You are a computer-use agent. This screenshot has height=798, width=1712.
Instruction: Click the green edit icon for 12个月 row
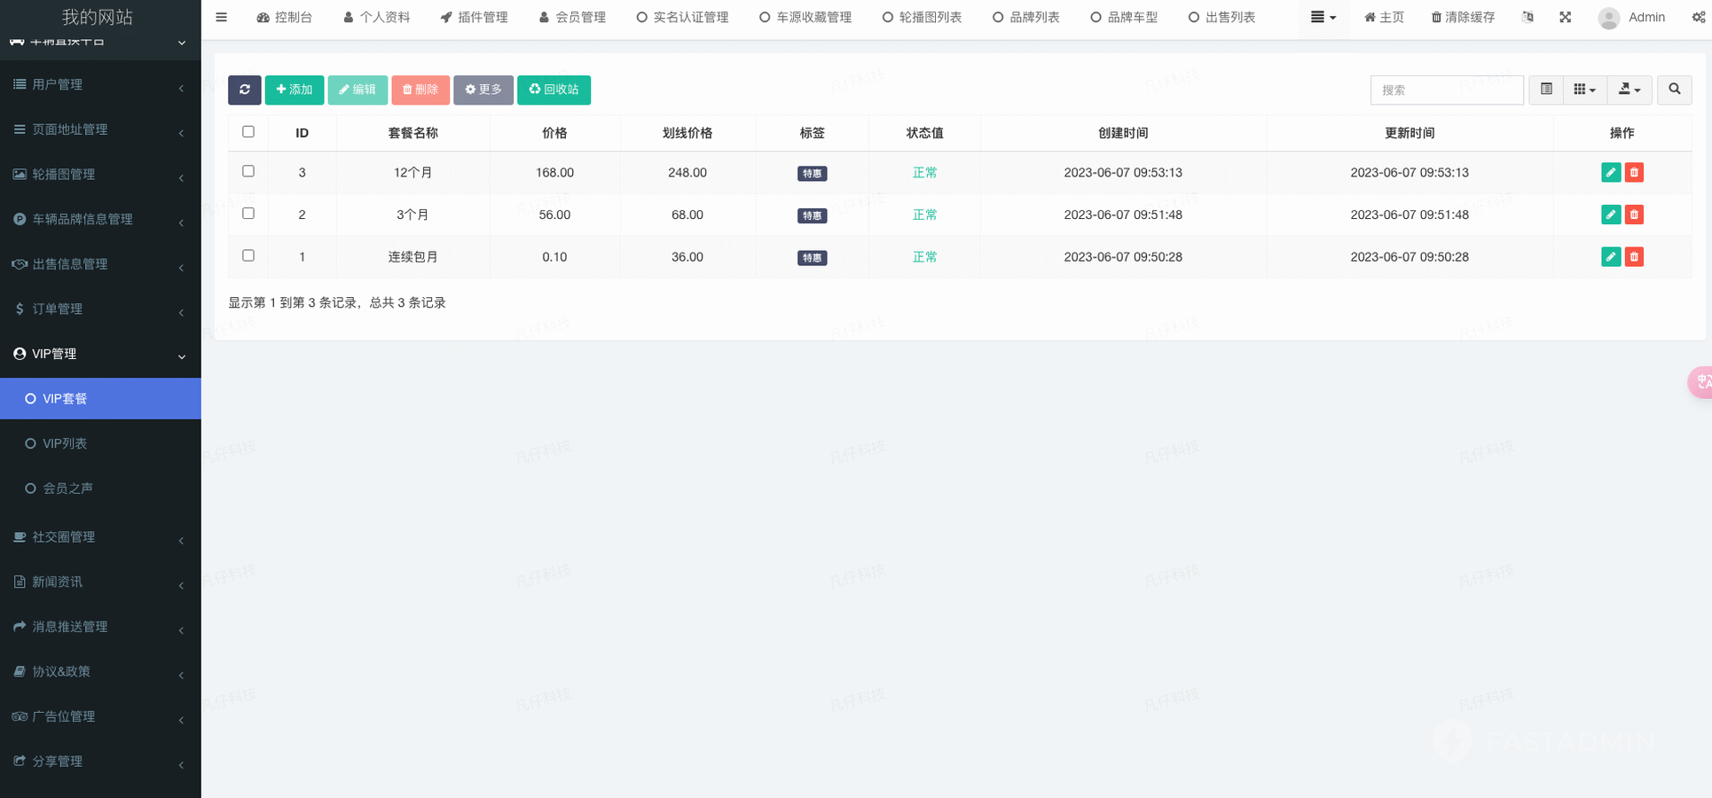click(1611, 173)
